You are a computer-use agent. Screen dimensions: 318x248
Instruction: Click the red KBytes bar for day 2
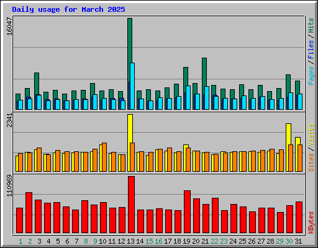point(29,213)
